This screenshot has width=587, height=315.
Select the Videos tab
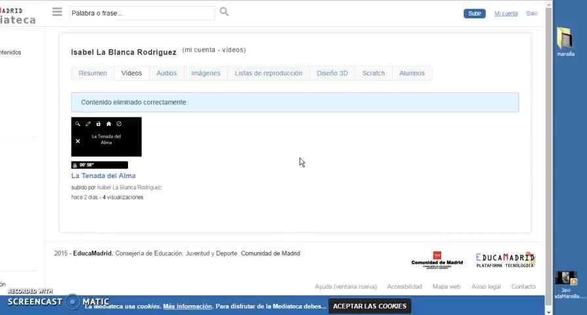(131, 73)
